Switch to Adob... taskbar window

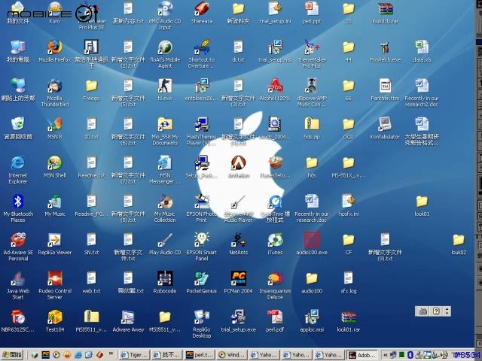pyautogui.click(x=362, y=355)
